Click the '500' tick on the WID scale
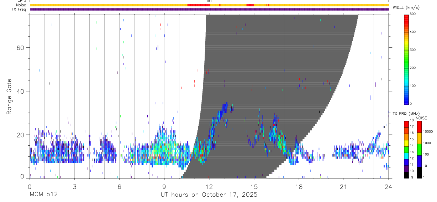Viewport: 437px width, 202px height. pos(413,14)
